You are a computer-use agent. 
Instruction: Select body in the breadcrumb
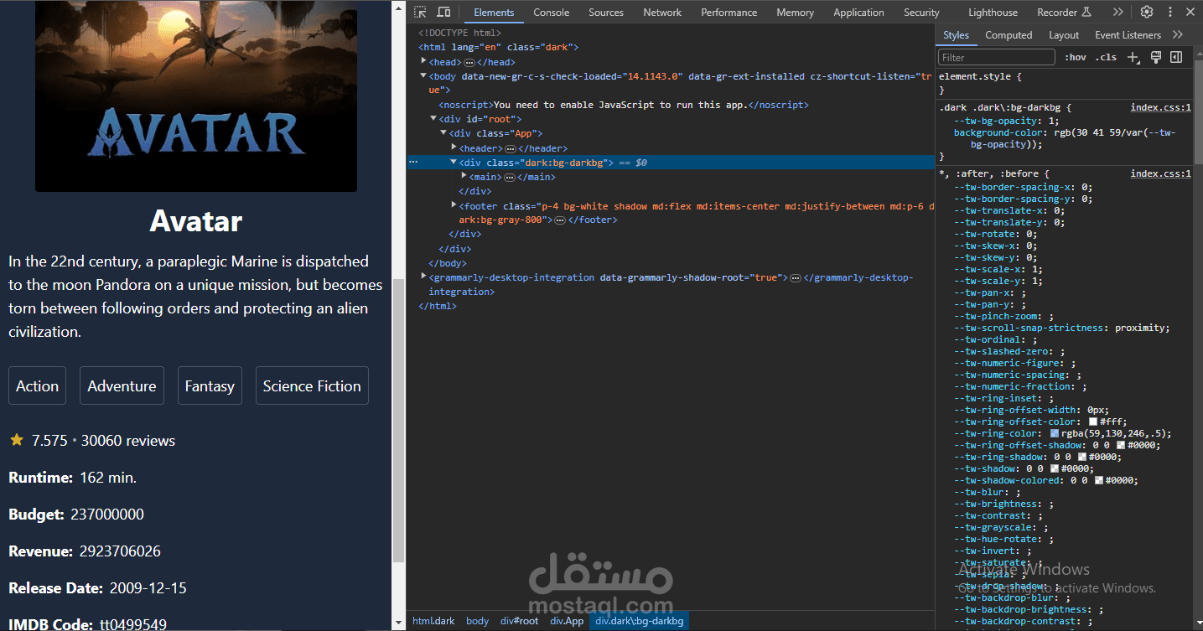(x=477, y=621)
